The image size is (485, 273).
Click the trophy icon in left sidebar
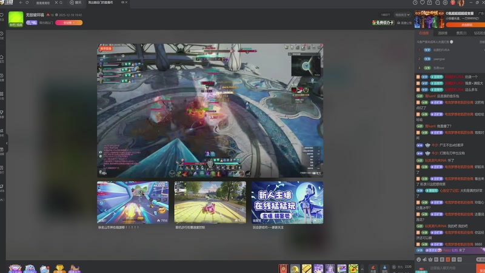(2, 112)
